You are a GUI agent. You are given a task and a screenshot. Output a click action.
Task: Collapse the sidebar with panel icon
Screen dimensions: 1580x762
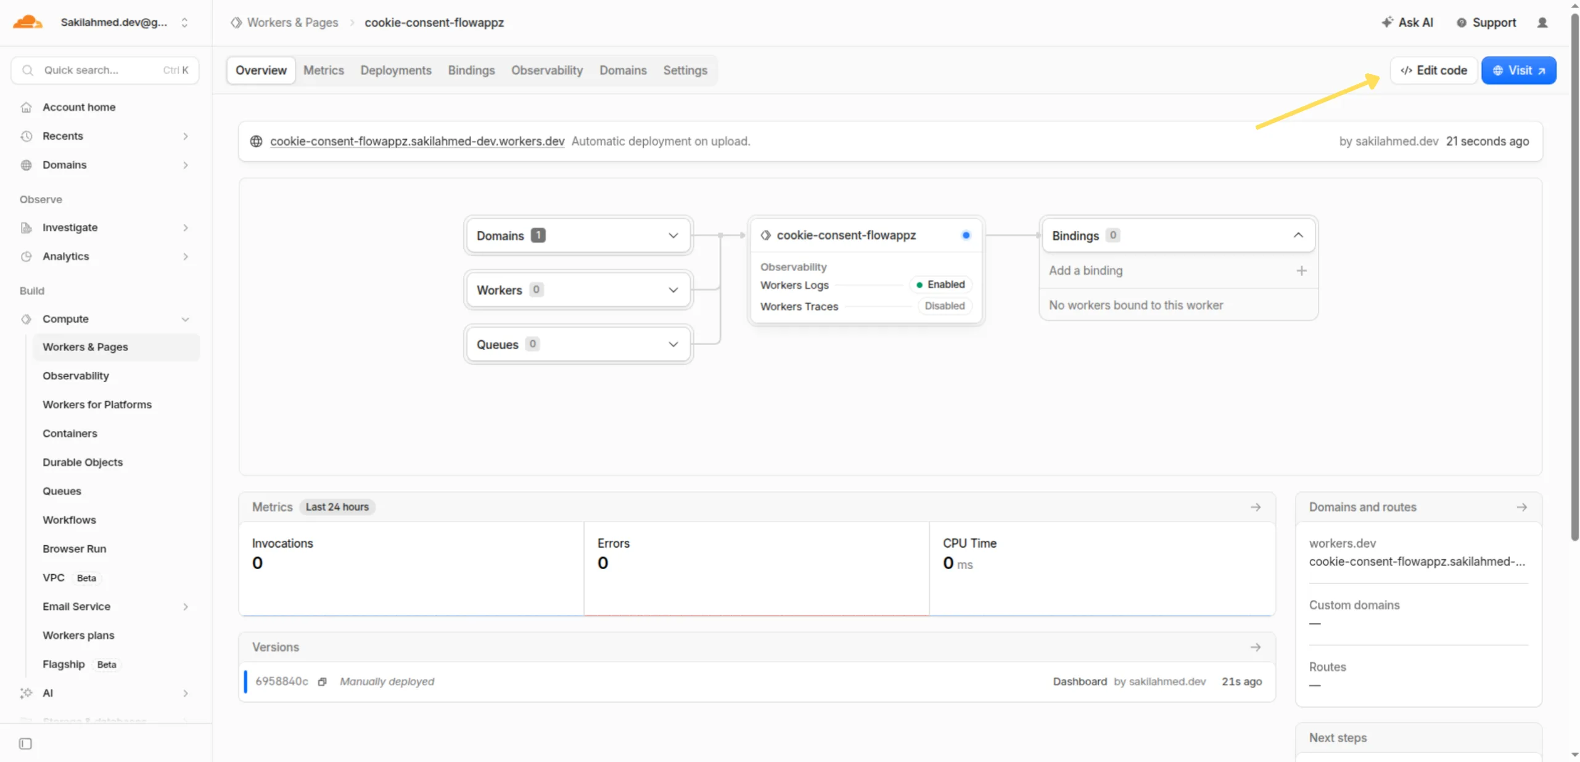pyautogui.click(x=25, y=744)
